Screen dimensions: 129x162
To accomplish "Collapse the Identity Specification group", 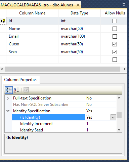I will click(8, 111).
